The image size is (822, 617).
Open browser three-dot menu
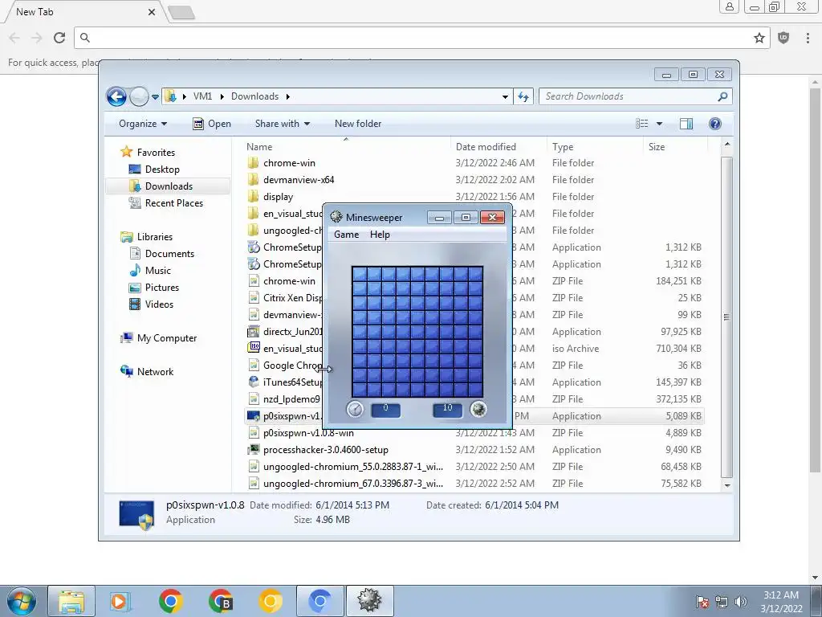tap(808, 38)
